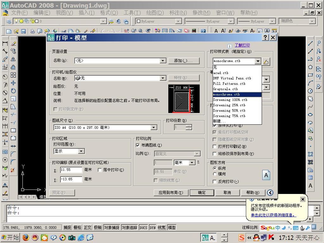Viewport: 324px width, 243px height.
Task: Open the 标注(N) menu
Action: [x=178, y=13]
